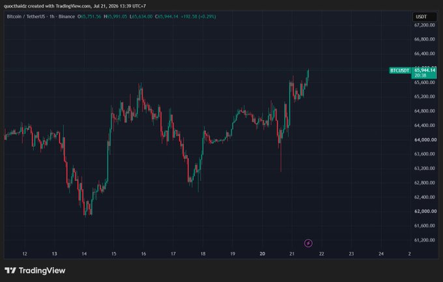443x282 pixels.
Task: Click the open price O65,751.56
Action: point(89,17)
